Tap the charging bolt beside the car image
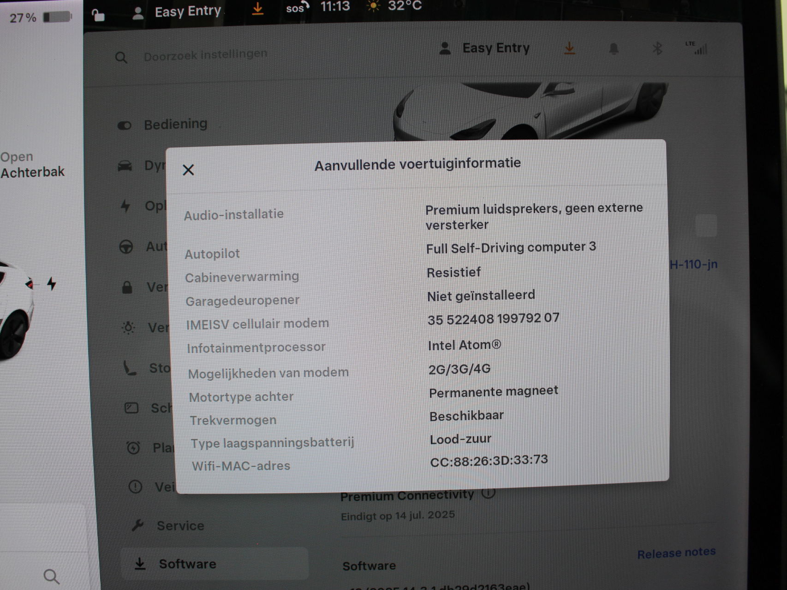787x590 pixels. [52, 283]
